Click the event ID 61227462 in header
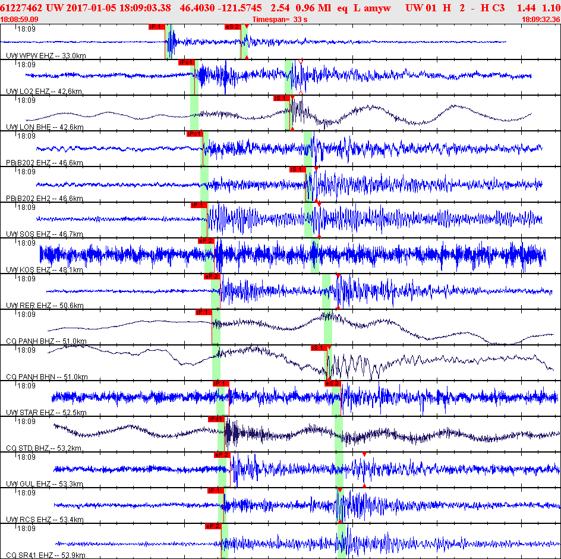The image size is (561, 559). click(x=21, y=8)
